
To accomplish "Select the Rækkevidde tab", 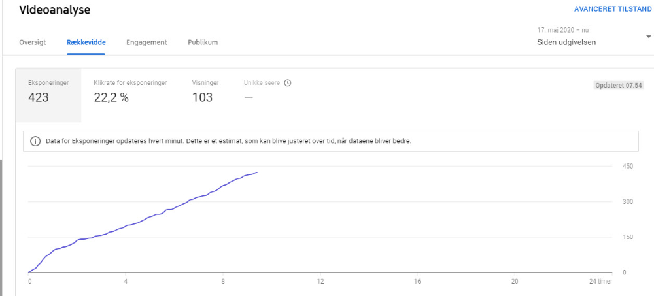I will pyautogui.click(x=86, y=42).
